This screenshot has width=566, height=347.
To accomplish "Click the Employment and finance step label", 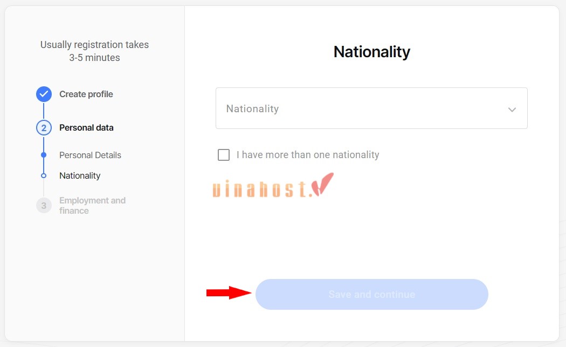I will coord(92,206).
